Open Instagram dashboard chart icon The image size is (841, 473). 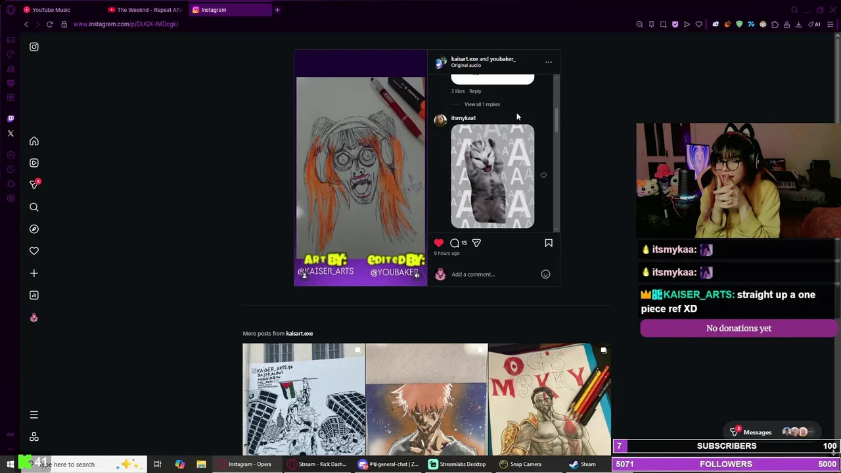[x=34, y=295]
